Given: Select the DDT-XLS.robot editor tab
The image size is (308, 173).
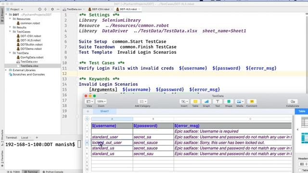Looking at the screenshot, I should (128, 9).
